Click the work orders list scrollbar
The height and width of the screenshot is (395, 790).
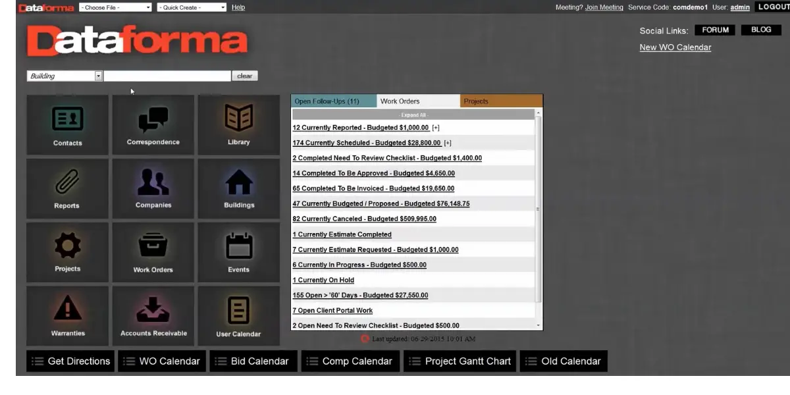(x=539, y=209)
